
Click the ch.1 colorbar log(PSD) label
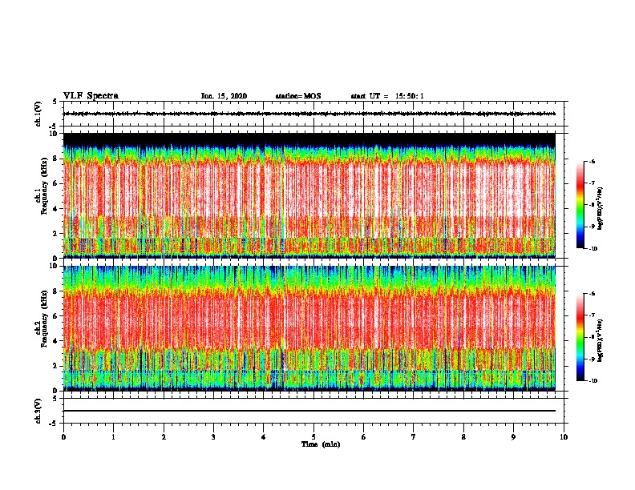601,208
